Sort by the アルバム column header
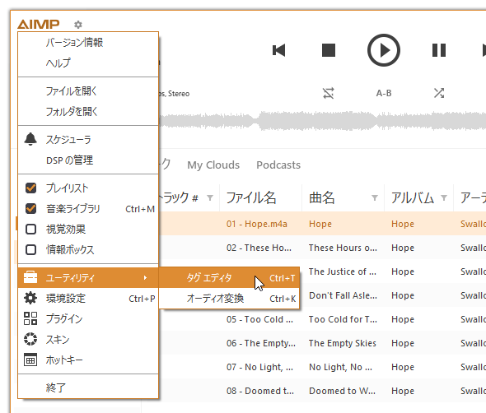The image size is (486, 413). [412, 197]
